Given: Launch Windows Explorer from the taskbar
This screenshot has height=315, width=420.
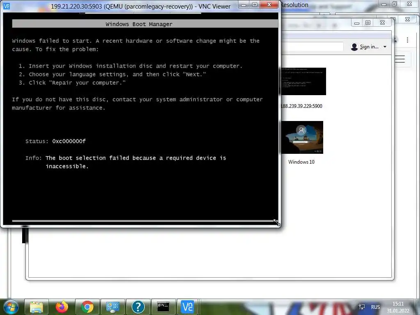Looking at the screenshot, I should coord(37,307).
